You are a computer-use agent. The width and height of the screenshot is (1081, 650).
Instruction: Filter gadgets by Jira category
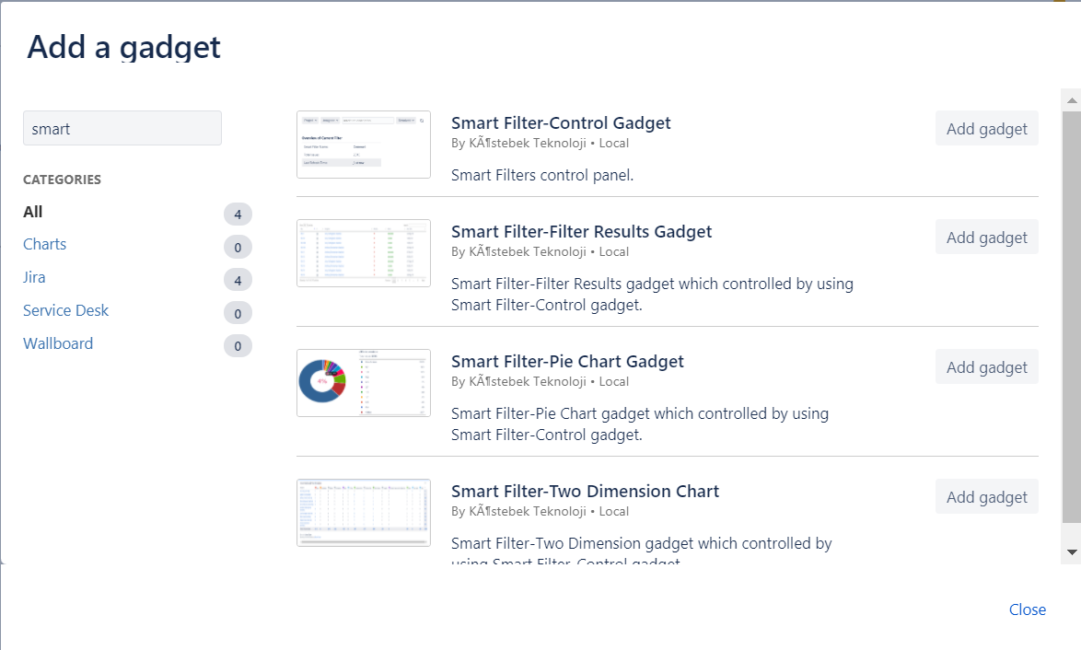click(34, 277)
